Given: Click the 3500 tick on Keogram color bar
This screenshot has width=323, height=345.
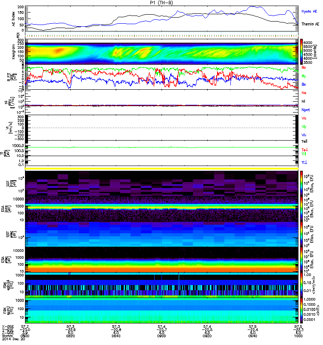Looking at the screenshot, I should [307, 63].
